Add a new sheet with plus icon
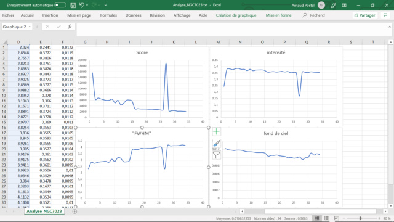This screenshot has width=394, height=222. pos(74,212)
